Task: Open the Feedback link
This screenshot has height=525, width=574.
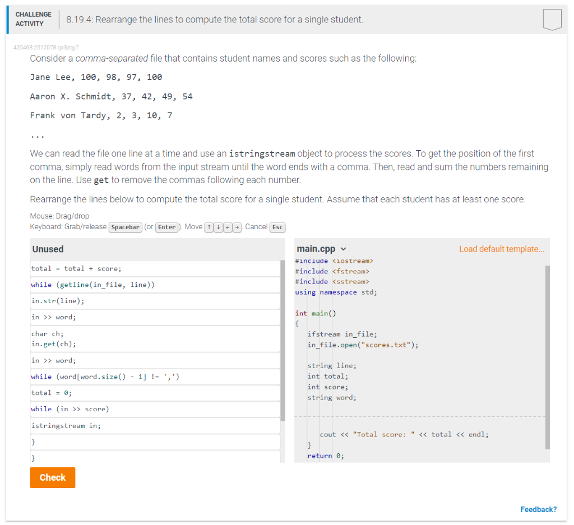Action: tap(538, 509)
